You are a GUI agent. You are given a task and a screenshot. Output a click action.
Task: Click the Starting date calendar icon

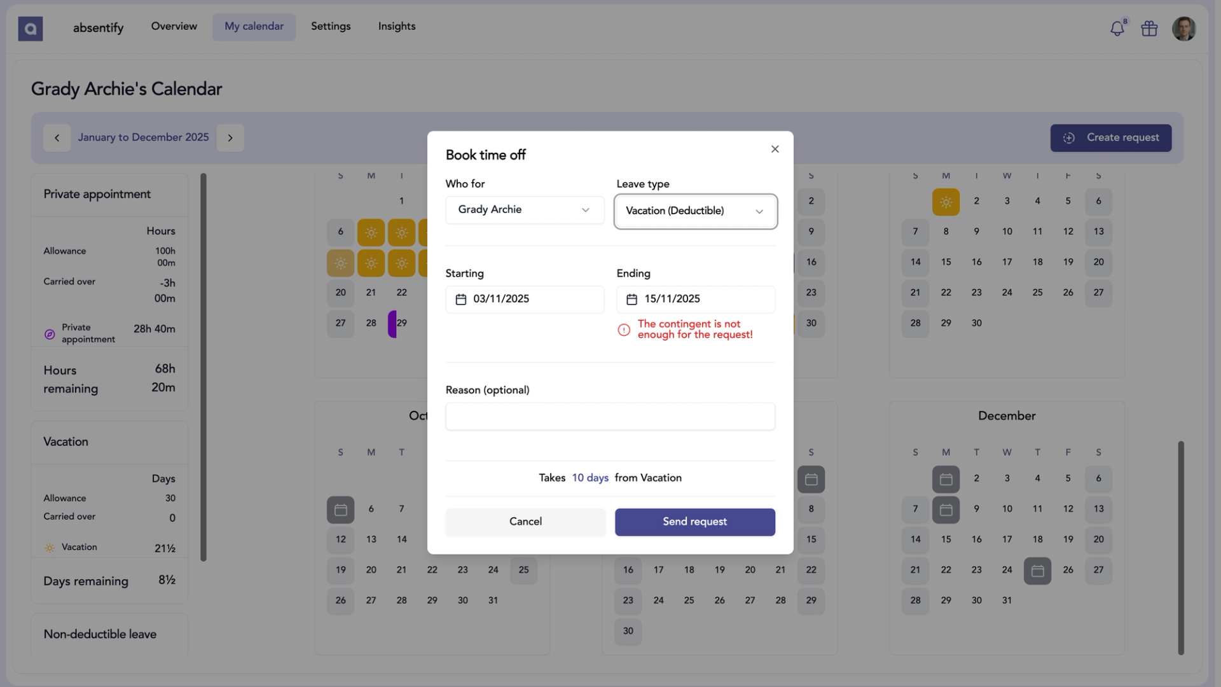(x=461, y=299)
